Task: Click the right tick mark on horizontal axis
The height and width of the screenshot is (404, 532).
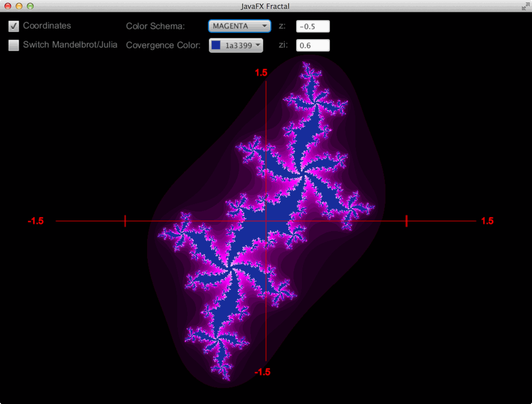Action: click(x=407, y=221)
